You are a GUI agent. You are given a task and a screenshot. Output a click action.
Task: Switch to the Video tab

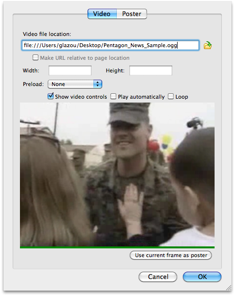point(102,14)
